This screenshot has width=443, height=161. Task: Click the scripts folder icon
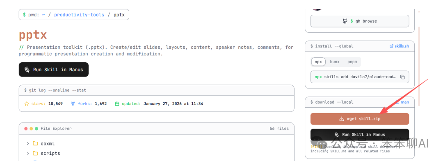(35, 153)
